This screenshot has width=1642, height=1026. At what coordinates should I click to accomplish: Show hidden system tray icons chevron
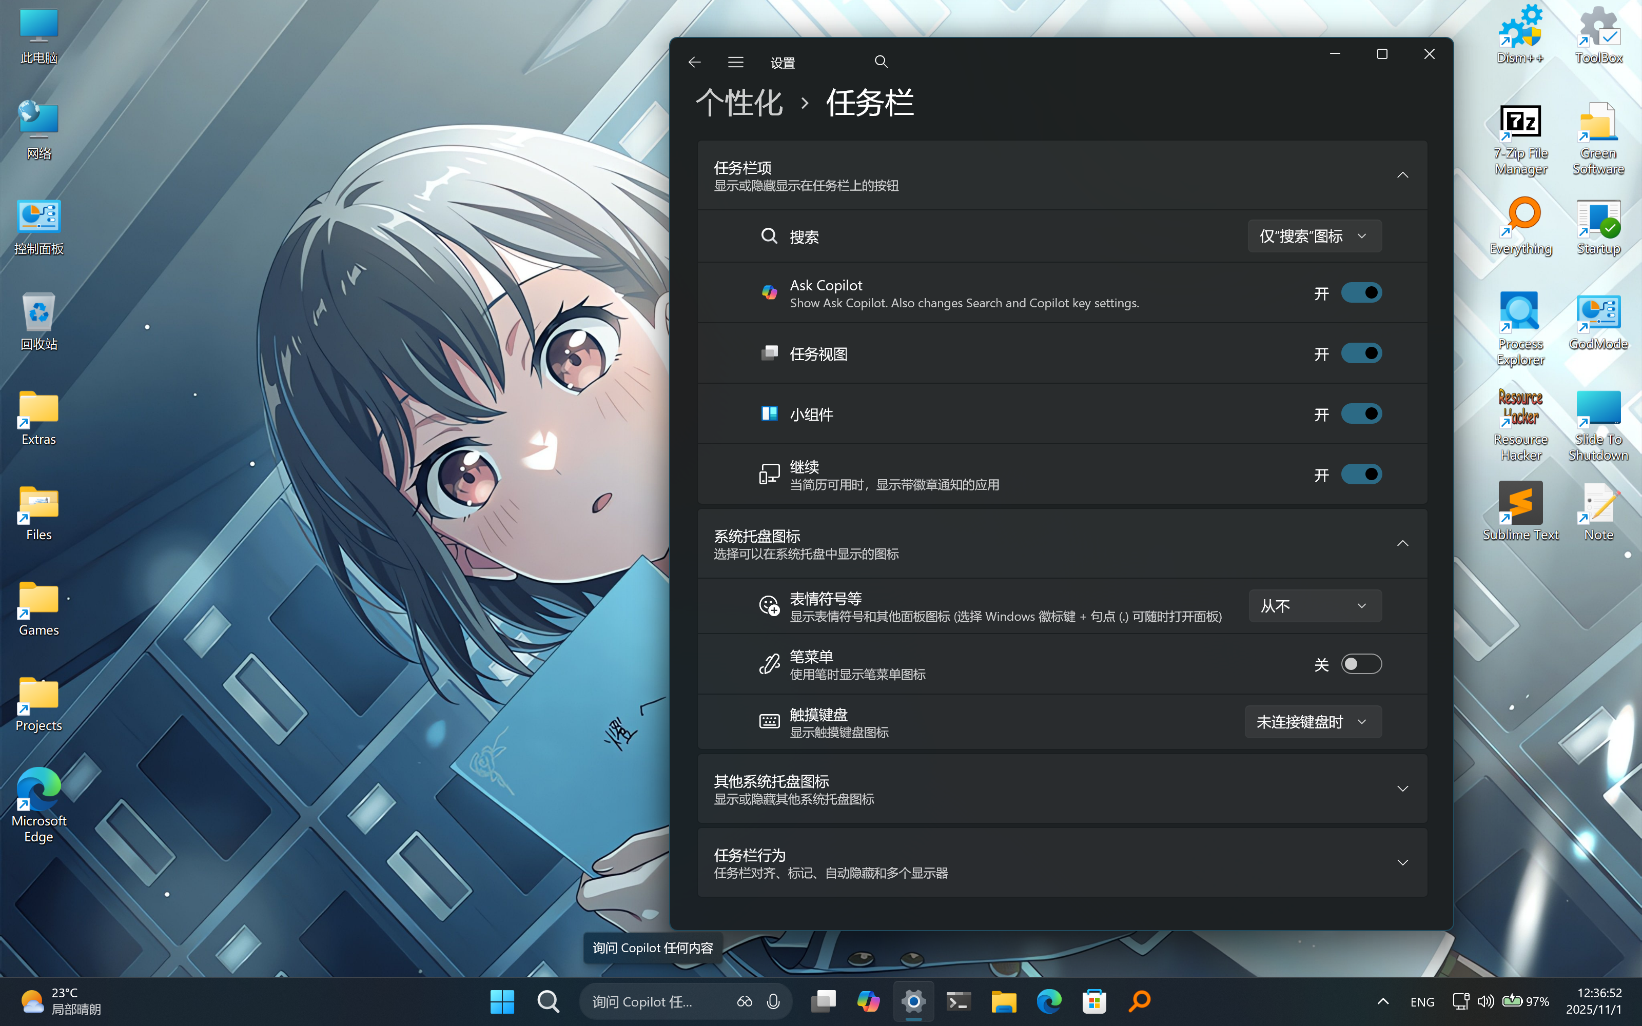pos(1383,1001)
